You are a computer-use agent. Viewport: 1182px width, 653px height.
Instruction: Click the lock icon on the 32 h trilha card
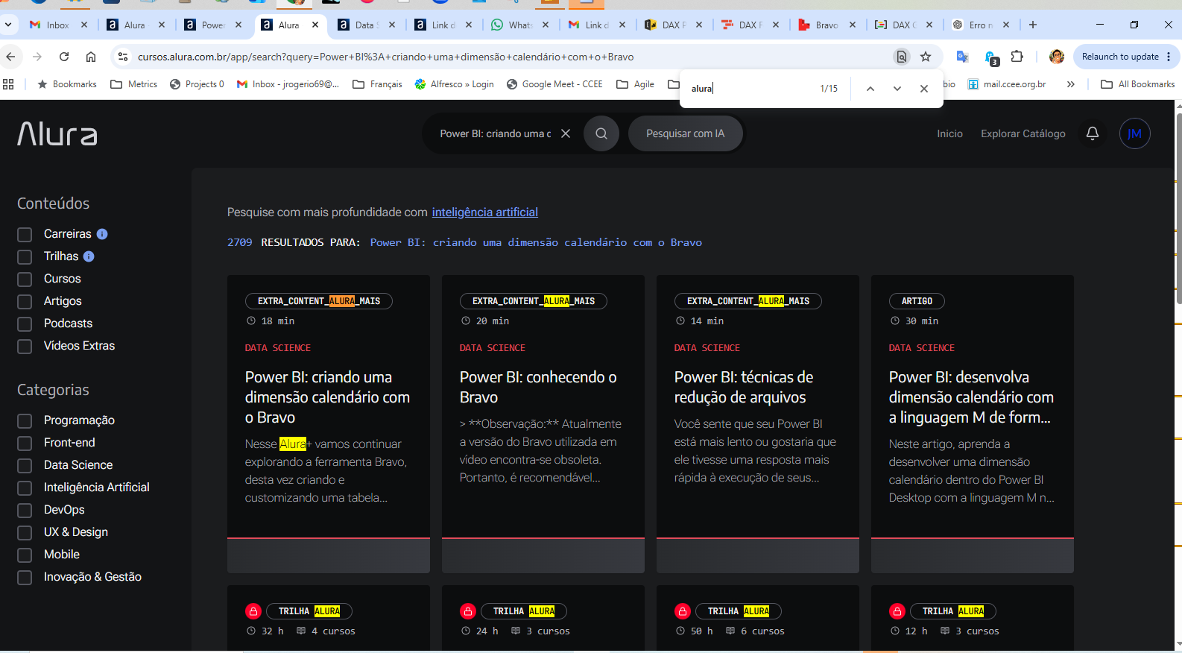click(253, 611)
